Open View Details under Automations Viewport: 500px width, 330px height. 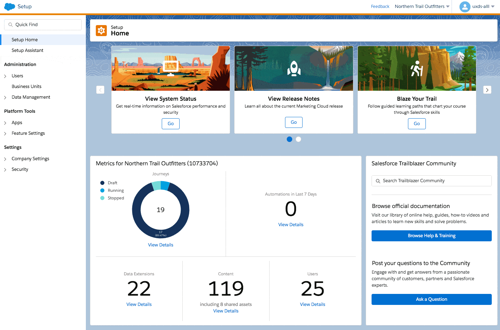[x=291, y=225]
